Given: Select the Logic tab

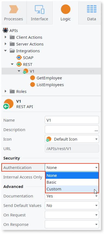Looking at the screenshot, I should click(65, 13).
